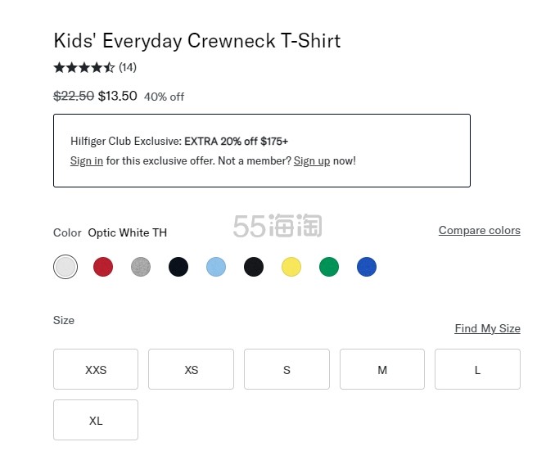Pick size S
Viewport: 555px width, 451px height.
[x=287, y=370]
